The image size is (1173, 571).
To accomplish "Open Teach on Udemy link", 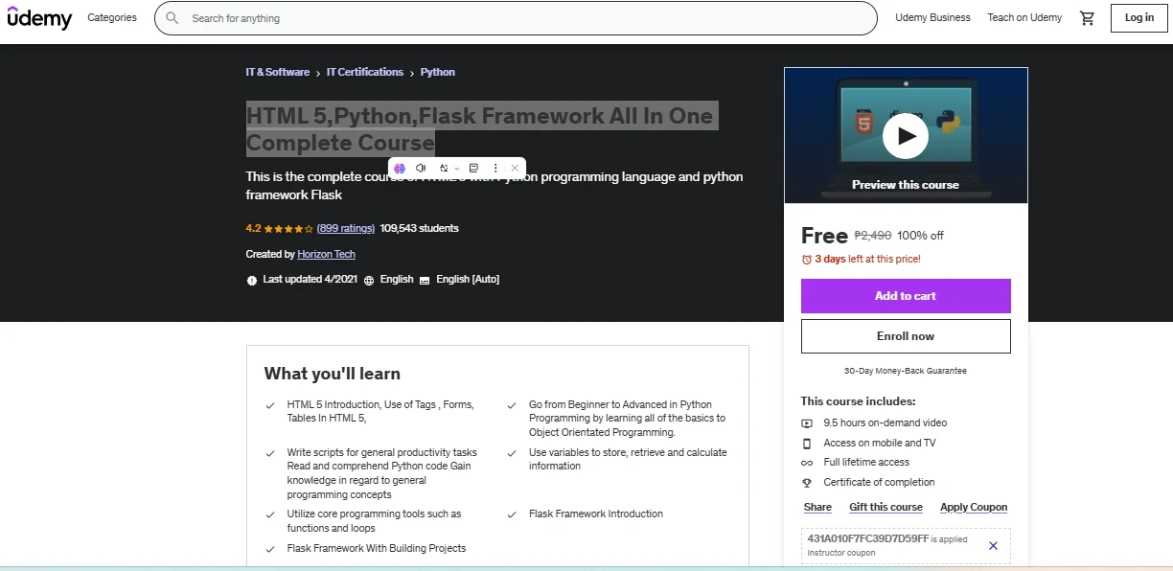I will coord(1024,17).
